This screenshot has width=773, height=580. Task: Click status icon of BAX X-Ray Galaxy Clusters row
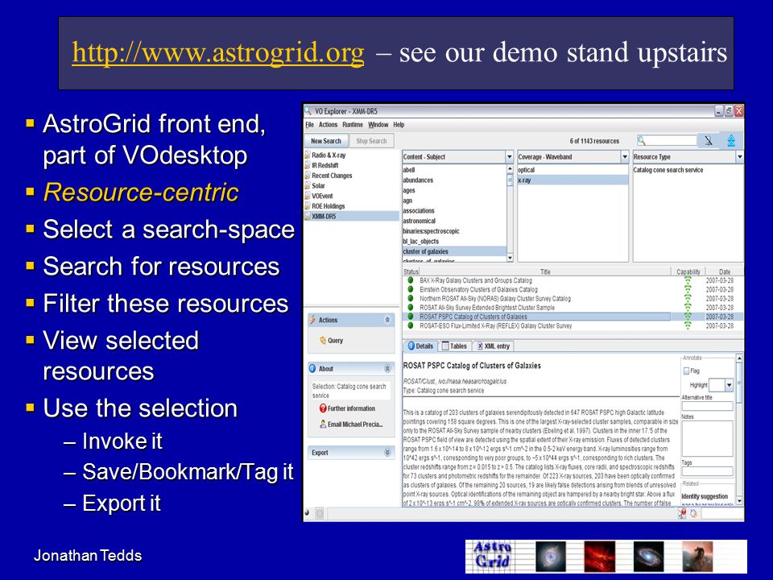click(410, 280)
